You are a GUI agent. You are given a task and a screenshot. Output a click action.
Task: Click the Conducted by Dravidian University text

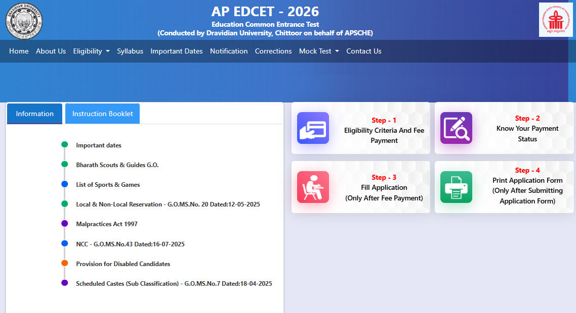click(x=265, y=33)
